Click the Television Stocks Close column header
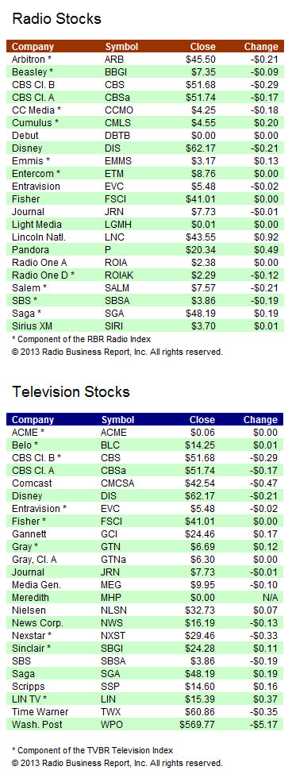Screen dimensions: 292x774 202,420
